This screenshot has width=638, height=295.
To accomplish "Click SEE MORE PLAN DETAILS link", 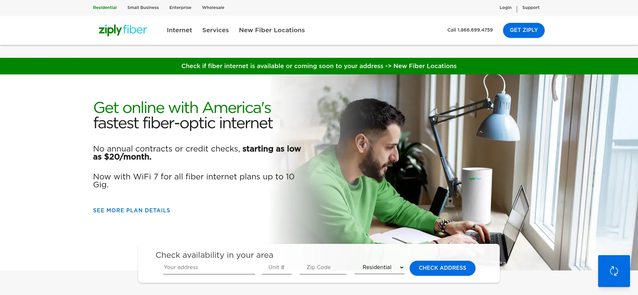I will coord(132,210).
